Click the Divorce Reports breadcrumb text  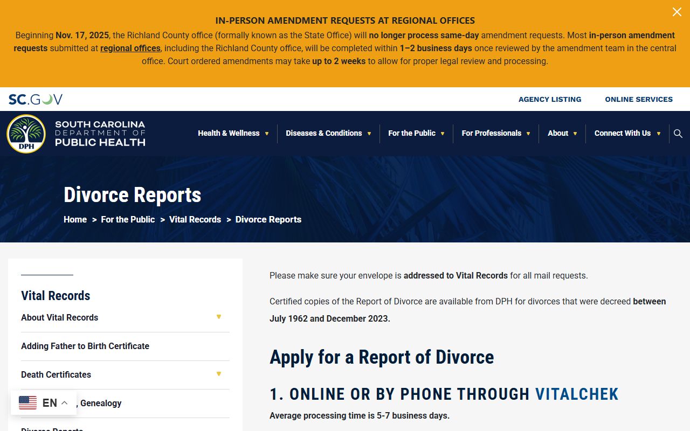(268, 219)
